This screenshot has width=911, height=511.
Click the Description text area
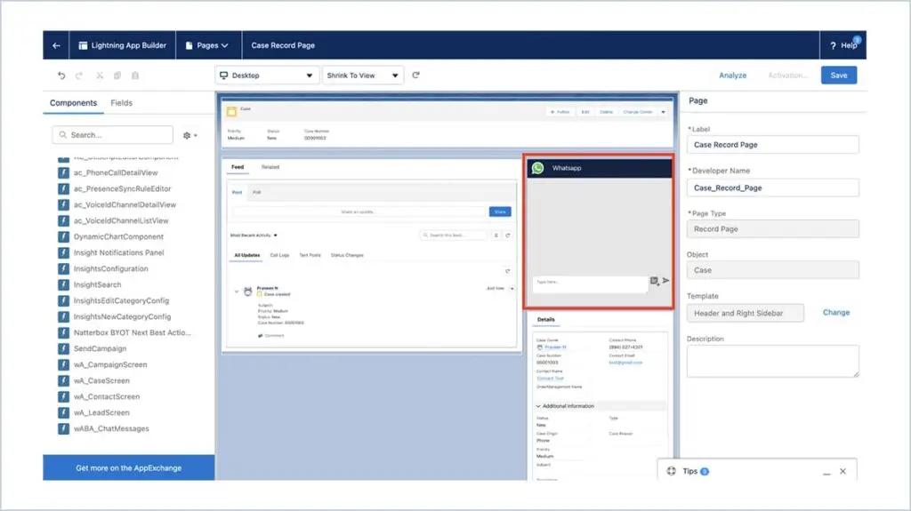tap(773, 361)
